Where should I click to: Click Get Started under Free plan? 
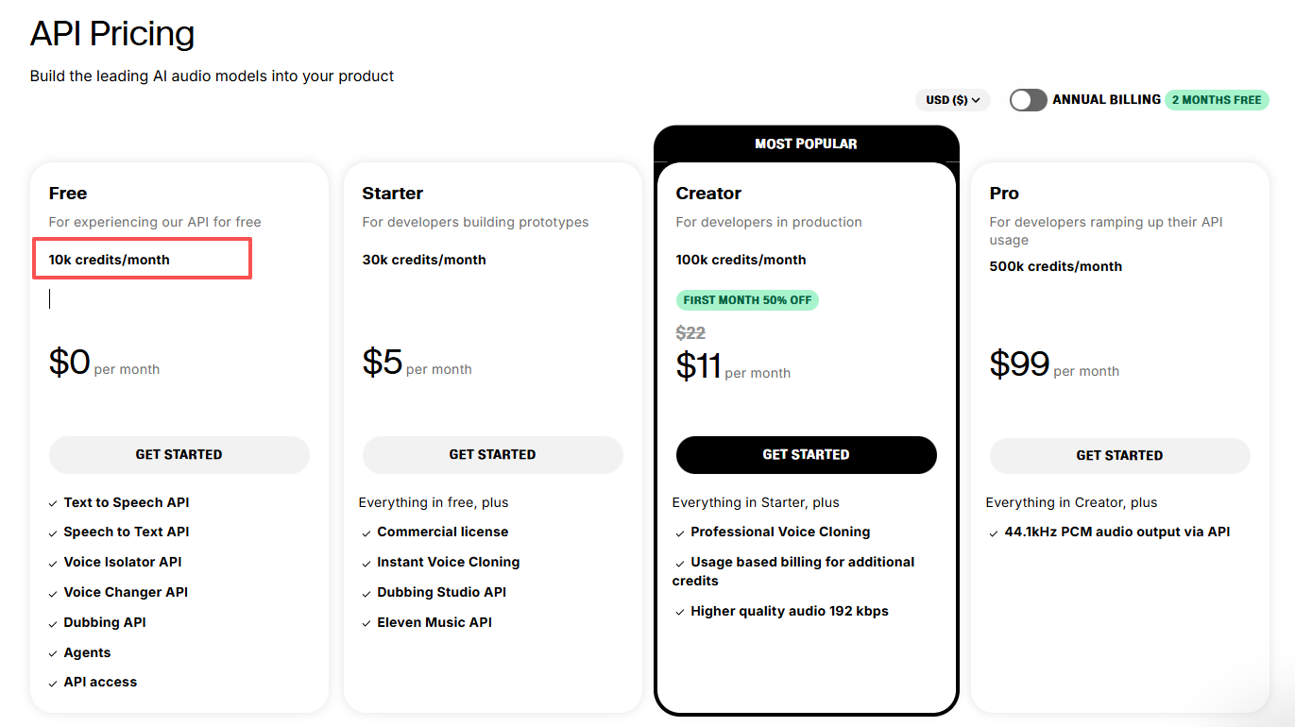coord(179,454)
